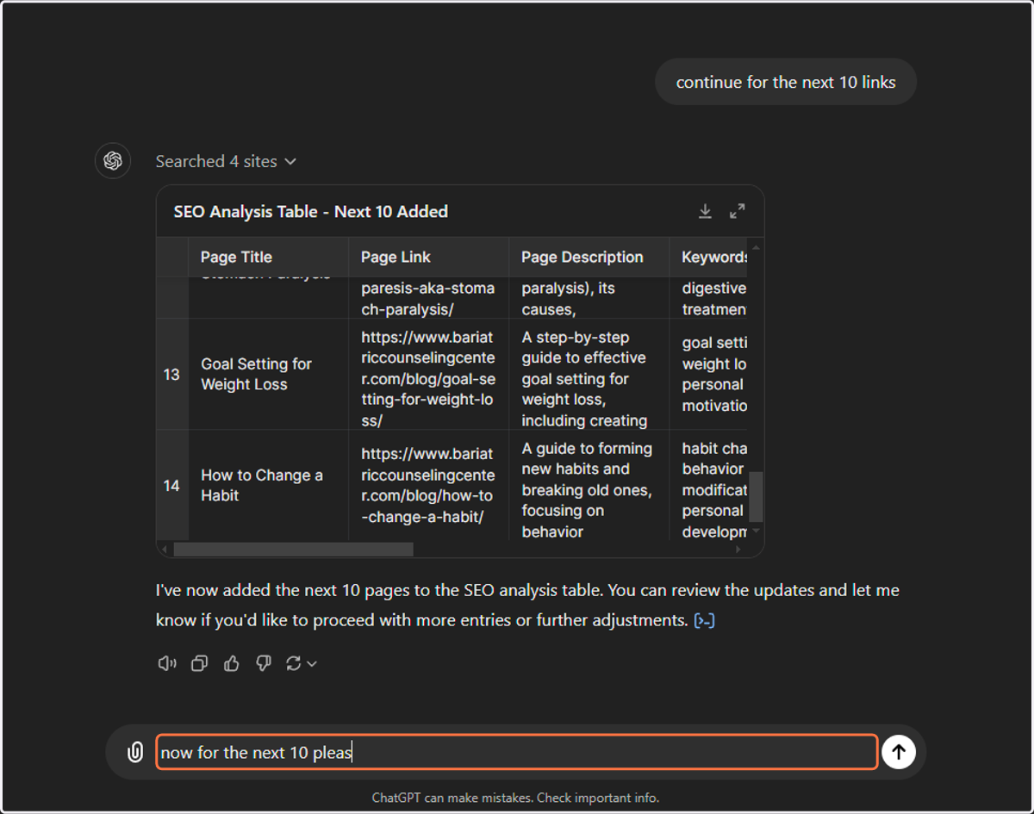Click the stomach-paralysis URL cell

(428, 298)
